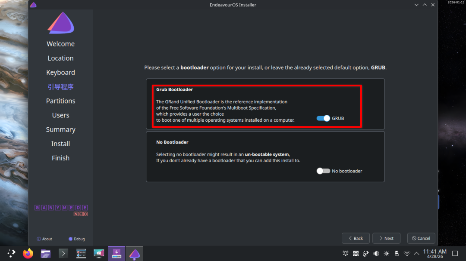Screen dimensions: 466x261
Task: Go to the Install step
Action: coord(61,144)
